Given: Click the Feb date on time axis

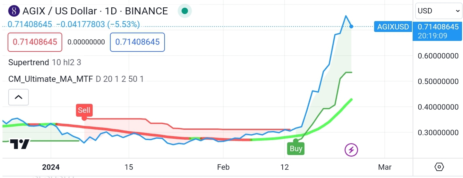Looking at the screenshot, I should coord(224,167).
